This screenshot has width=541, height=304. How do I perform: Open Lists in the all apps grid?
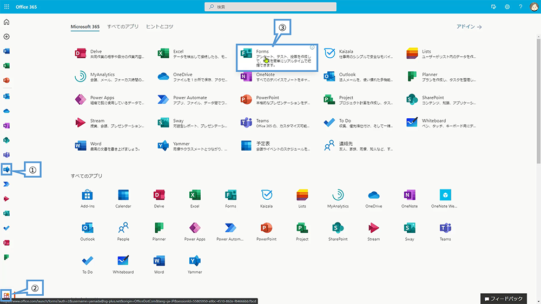click(302, 199)
